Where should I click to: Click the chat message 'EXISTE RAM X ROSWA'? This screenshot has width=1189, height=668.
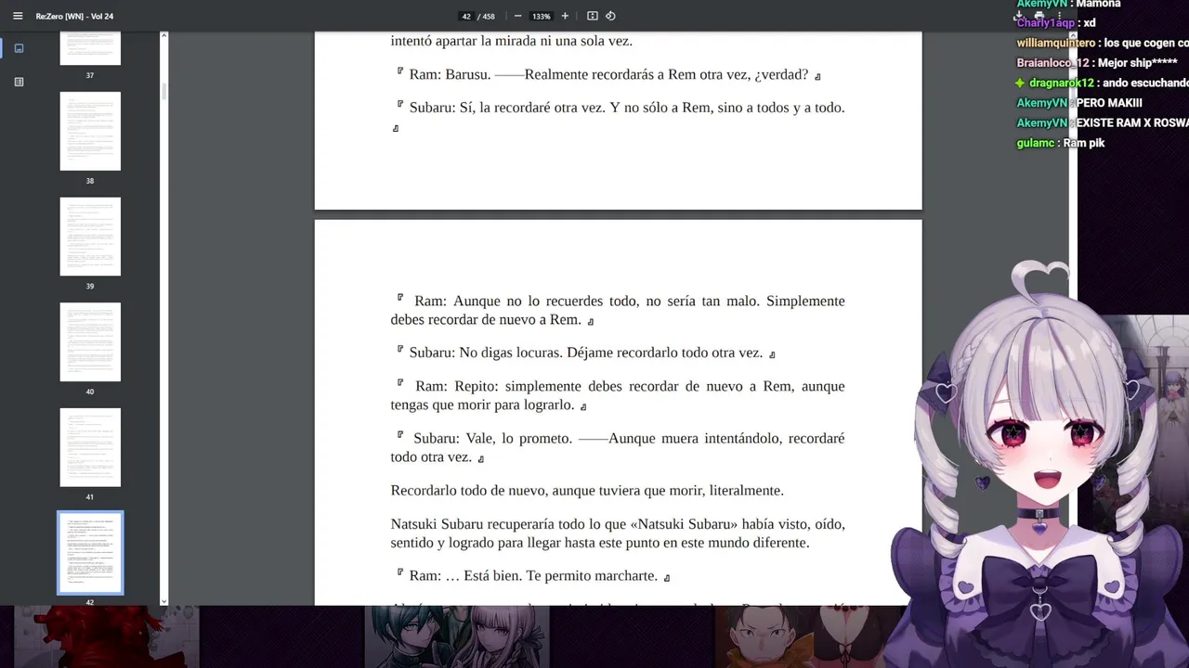point(1132,122)
